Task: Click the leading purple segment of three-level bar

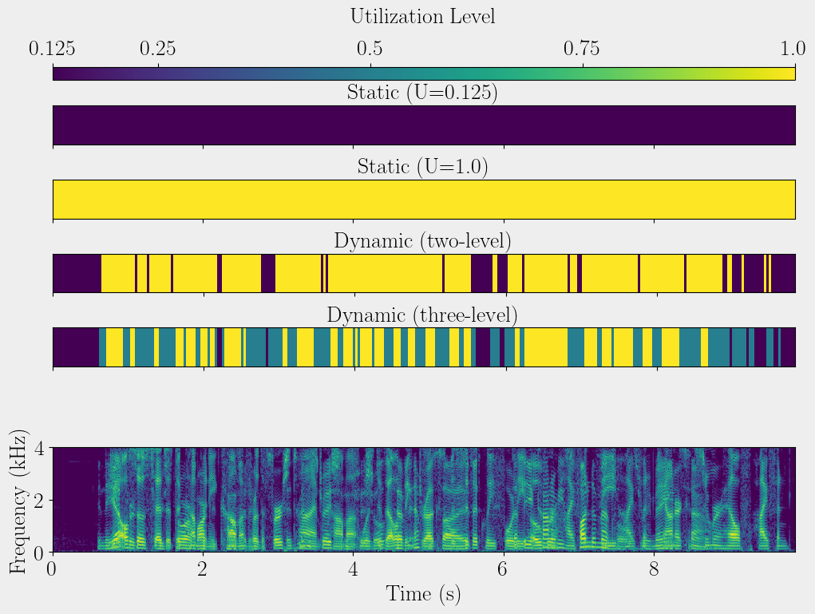Action: pyautogui.click(x=75, y=347)
